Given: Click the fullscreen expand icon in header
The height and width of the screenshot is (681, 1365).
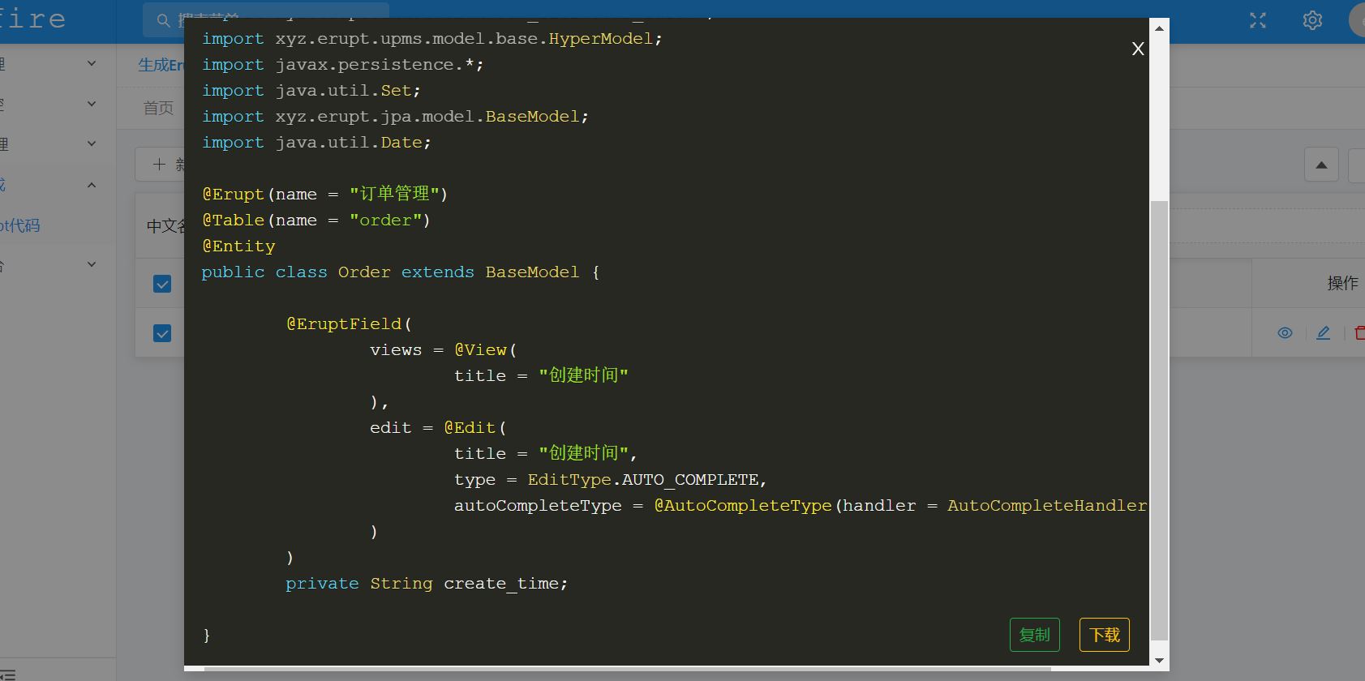Looking at the screenshot, I should pyautogui.click(x=1258, y=20).
